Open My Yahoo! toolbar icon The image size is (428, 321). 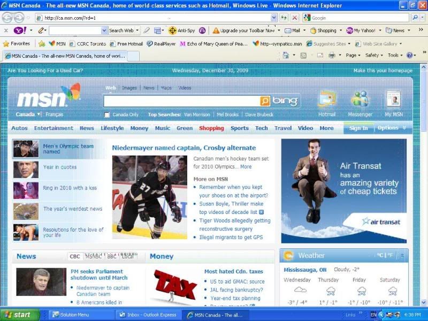tap(349, 30)
